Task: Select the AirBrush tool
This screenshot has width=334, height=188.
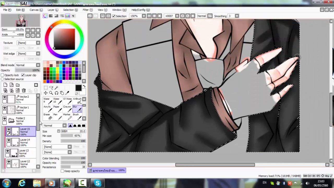Action: coord(77,101)
